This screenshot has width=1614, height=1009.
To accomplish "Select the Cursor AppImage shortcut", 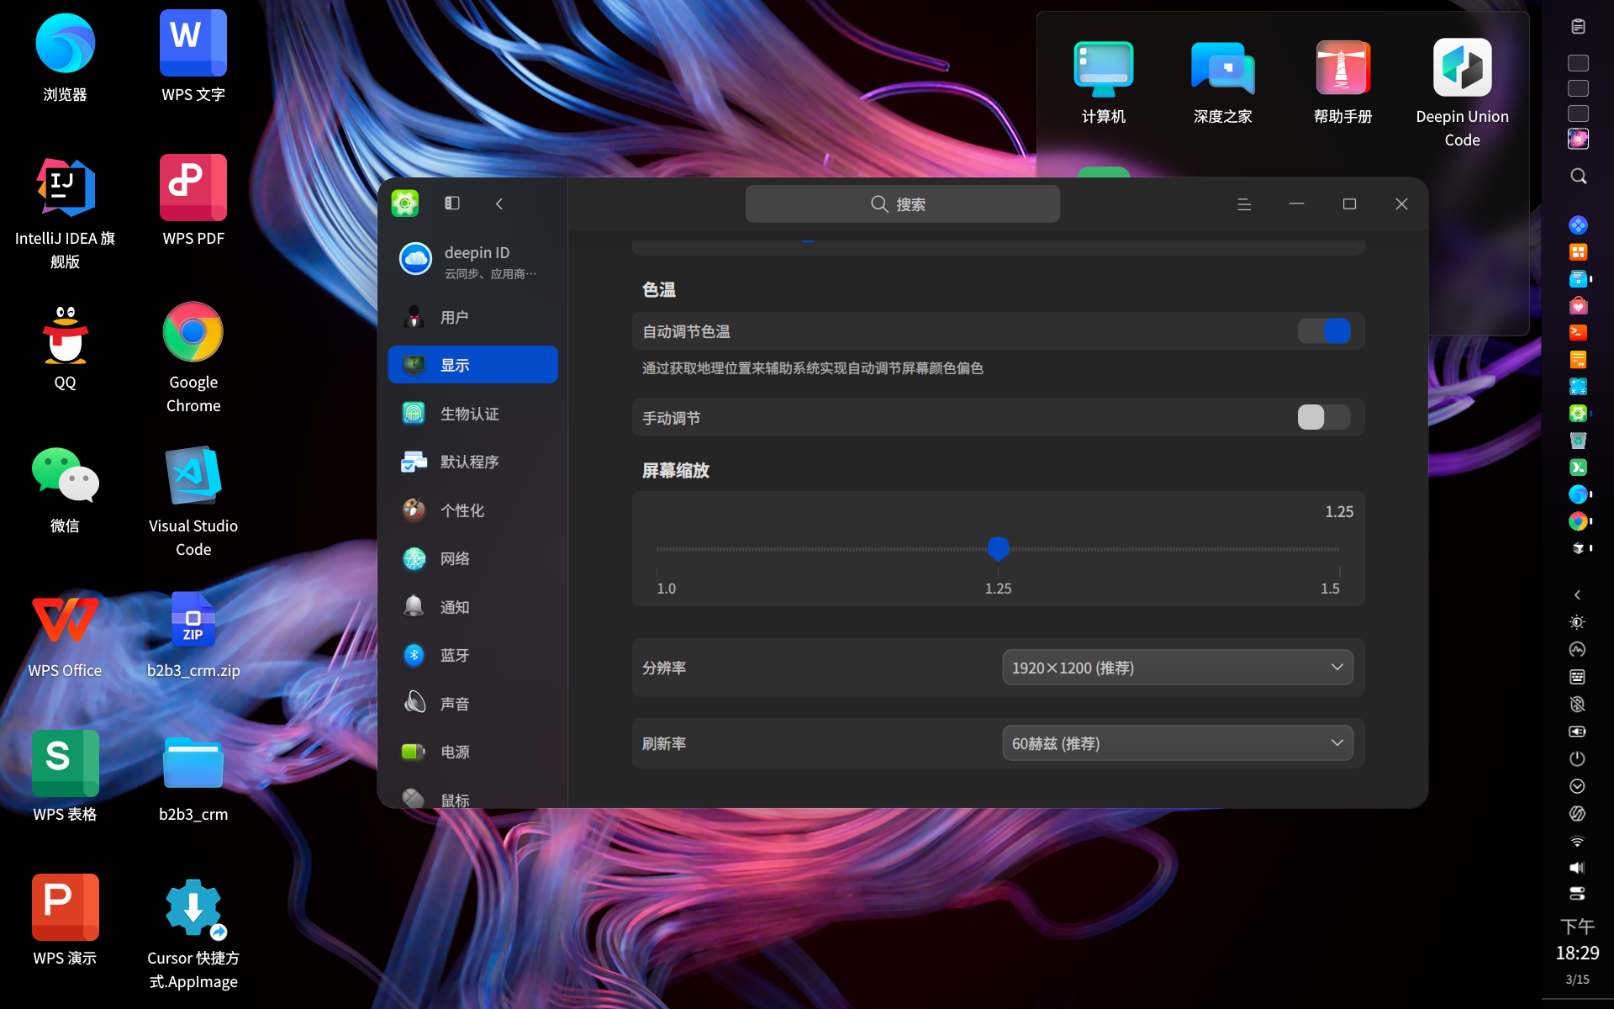I will [193, 933].
